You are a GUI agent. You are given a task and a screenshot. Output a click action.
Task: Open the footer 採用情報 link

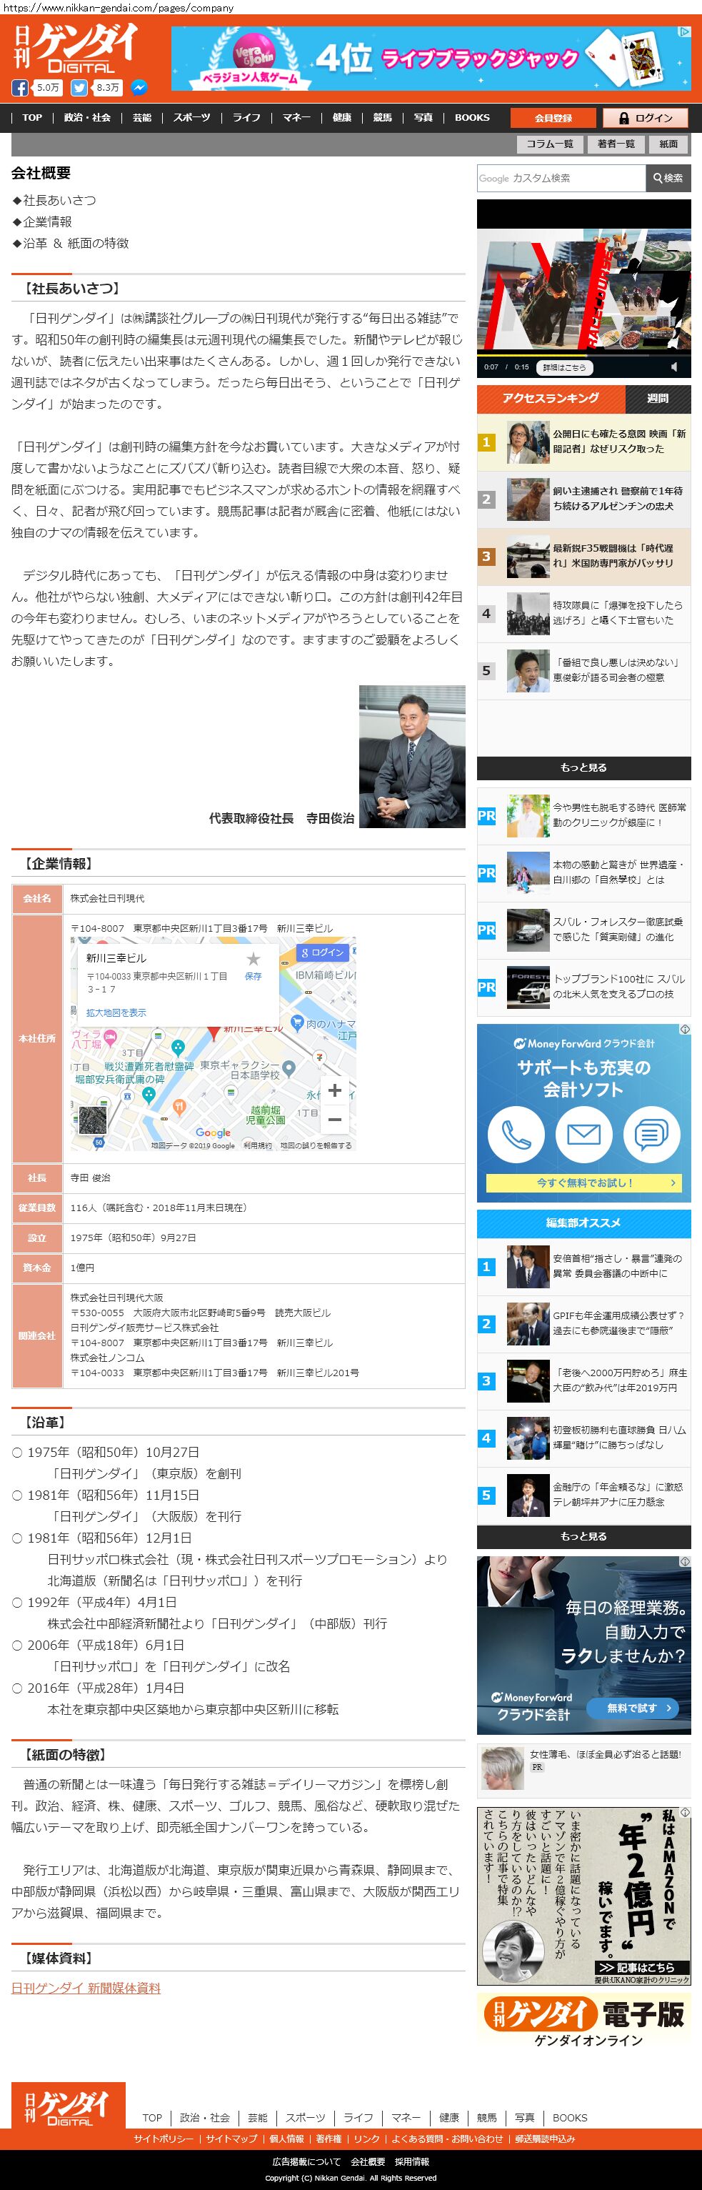[411, 2161]
